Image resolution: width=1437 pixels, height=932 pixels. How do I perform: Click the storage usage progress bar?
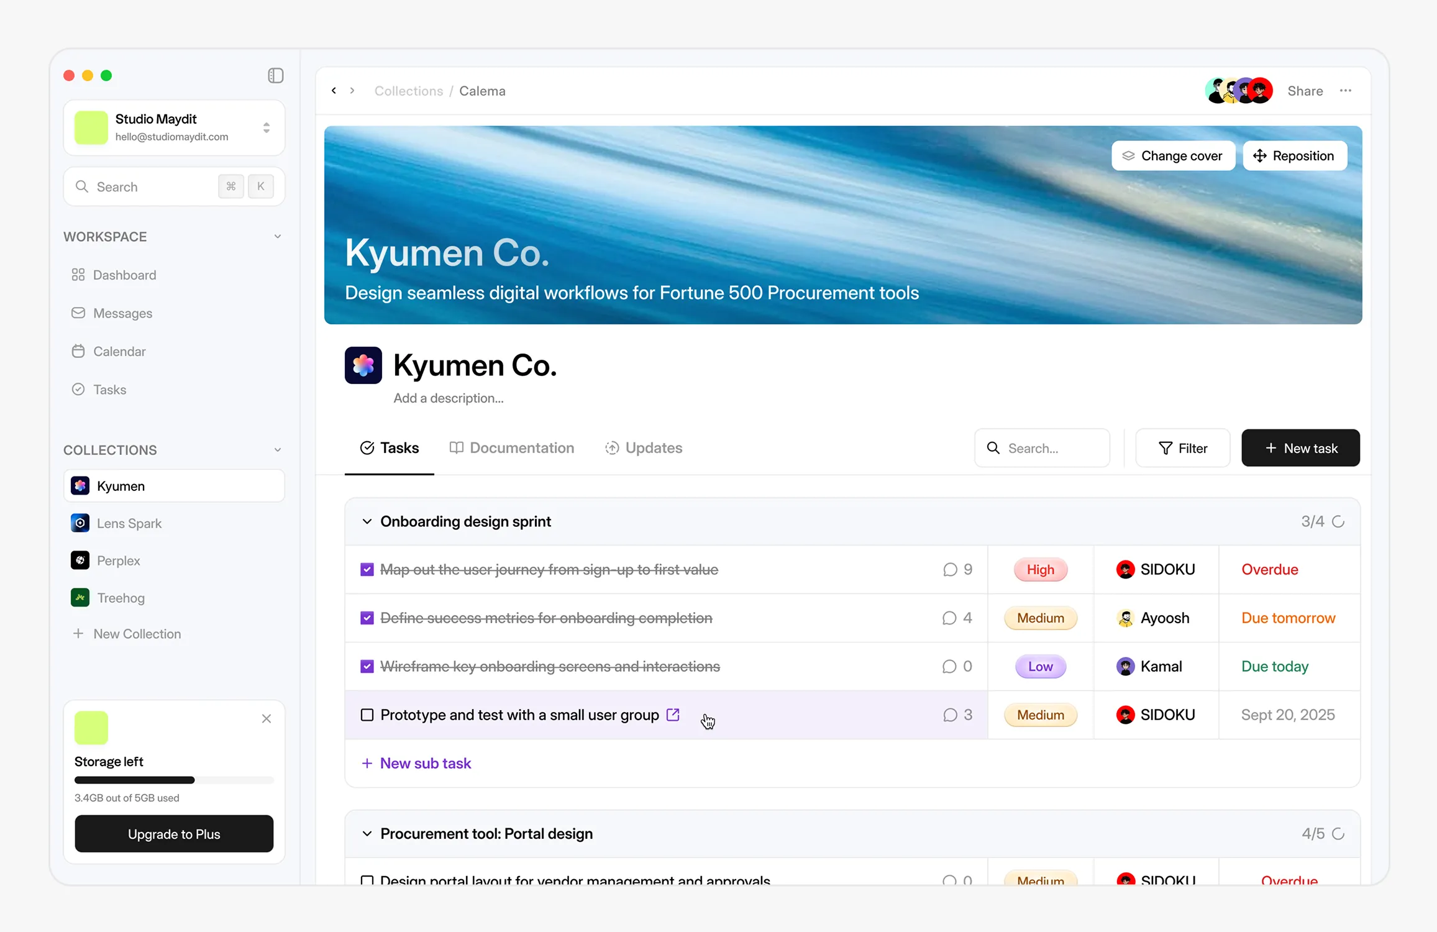coord(174,780)
